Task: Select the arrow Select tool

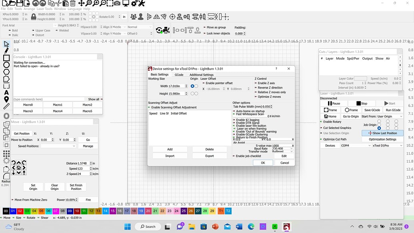Action: coord(6,44)
